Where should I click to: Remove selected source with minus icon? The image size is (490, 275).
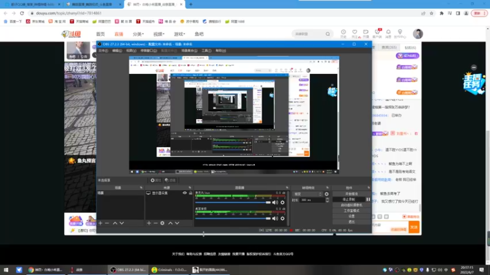pyautogui.click(x=156, y=223)
